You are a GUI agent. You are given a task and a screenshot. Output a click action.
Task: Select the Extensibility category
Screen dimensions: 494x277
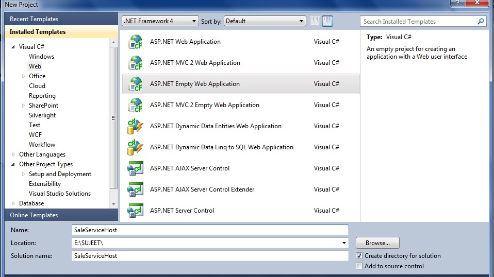pos(45,184)
